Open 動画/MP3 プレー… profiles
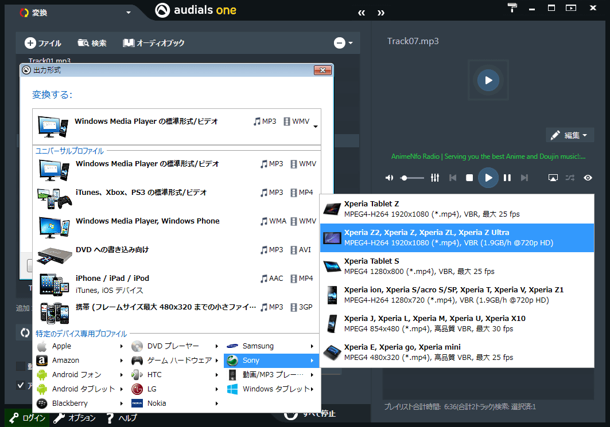Image resolution: width=610 pixels, height=427 pixels. point(271,374)
